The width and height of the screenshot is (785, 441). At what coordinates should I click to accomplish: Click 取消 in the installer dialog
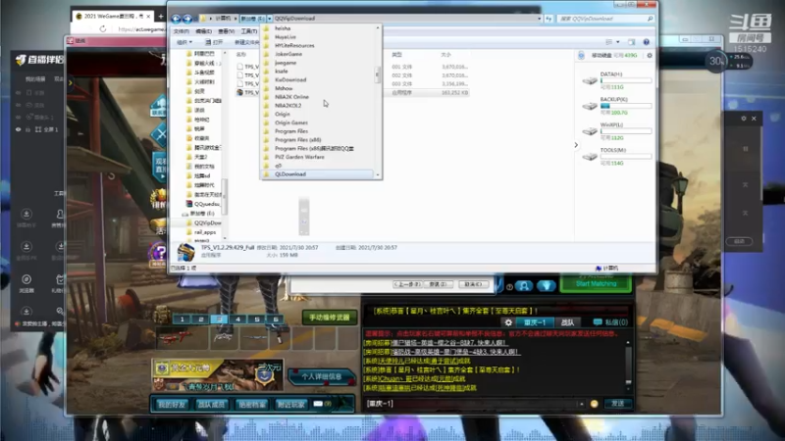(473, 284)
